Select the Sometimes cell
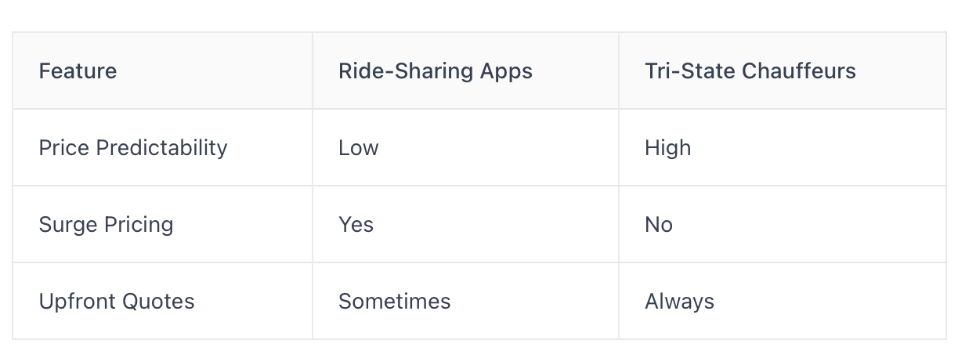This screenshot has width=958, height=358. click(465, 301)
